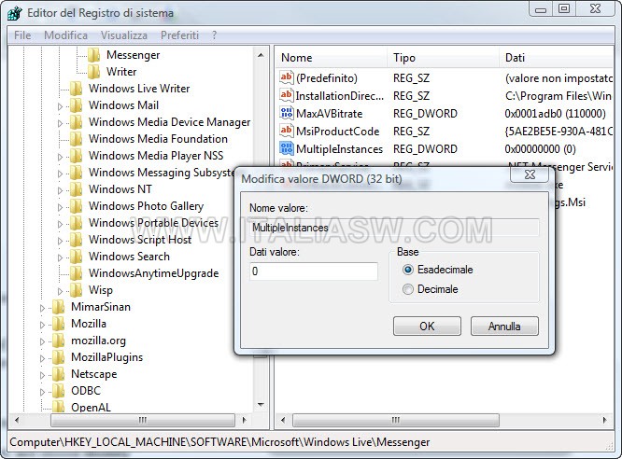The width and height of the screenshot is (622, 459).
Task: Sort values by the Dati column header
Action: [x=556, y=58]
